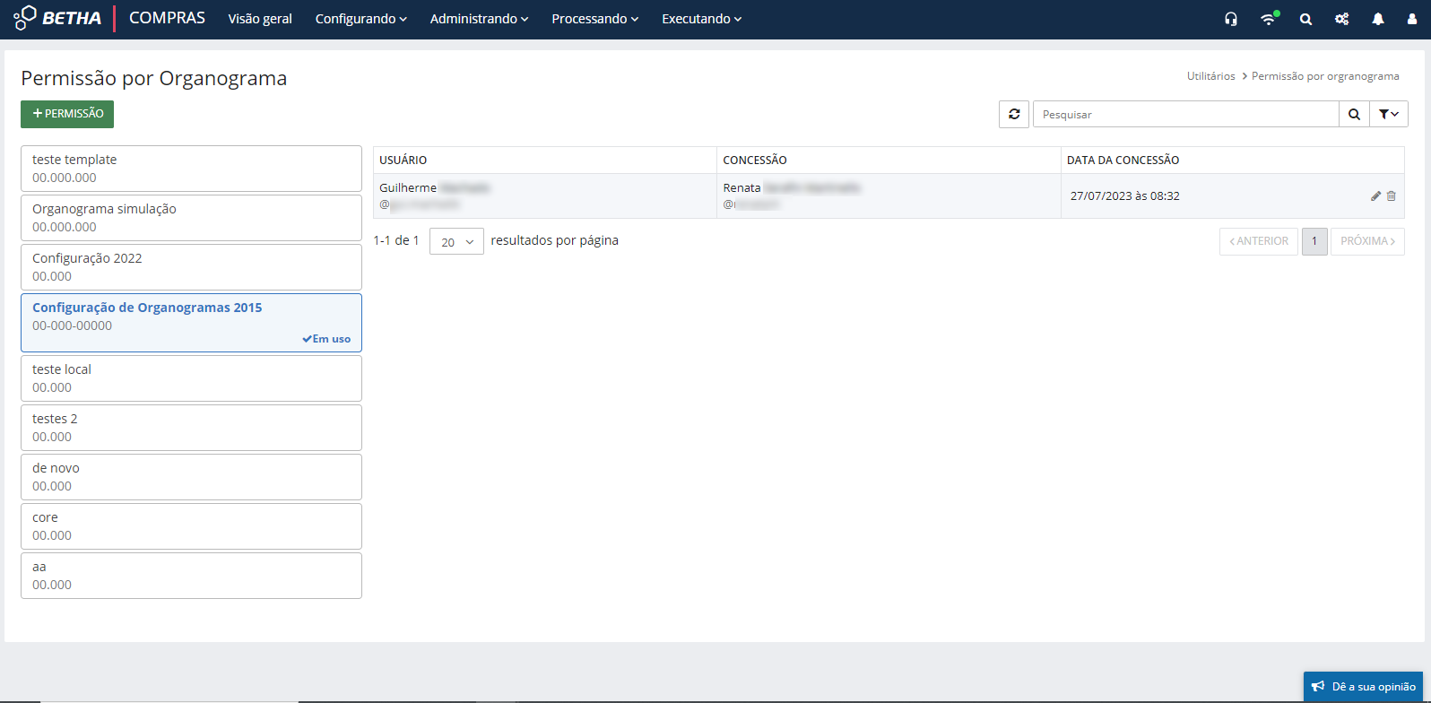Click search magnifier beside Pesquisar field
The width and height of the screenshot is (1431, 703).
point(1354,114)
